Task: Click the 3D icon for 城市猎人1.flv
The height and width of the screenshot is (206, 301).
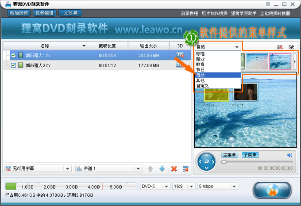Action: tap(180, 55)
